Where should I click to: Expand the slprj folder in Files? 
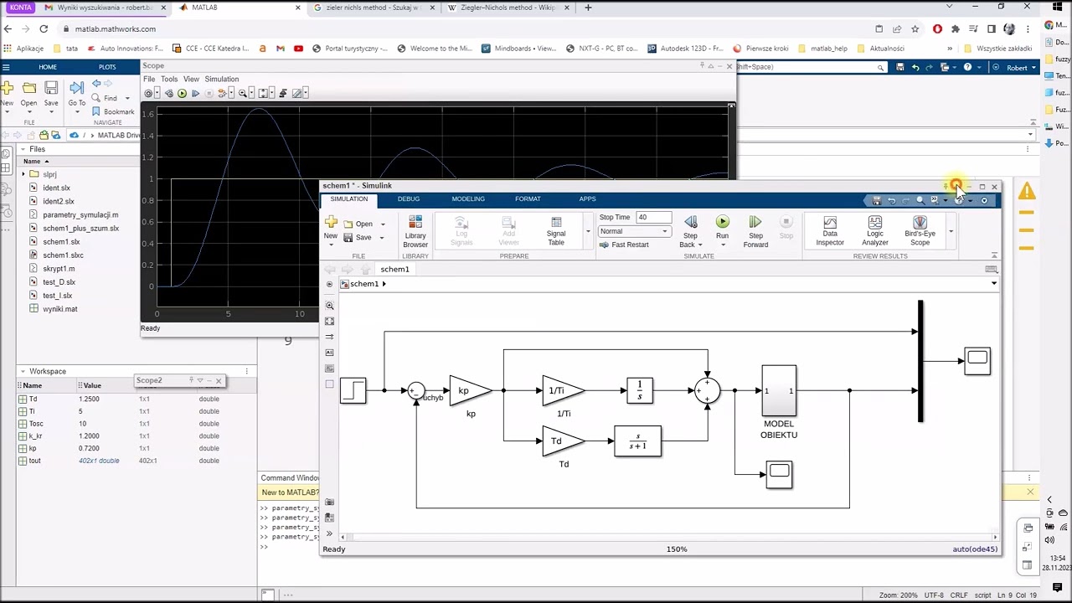[23, 174]
